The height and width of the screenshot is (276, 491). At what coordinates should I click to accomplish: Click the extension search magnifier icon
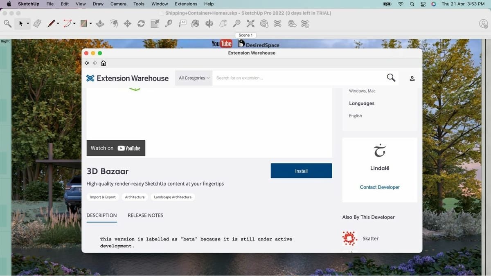pyautogui.click(x=391, y=78)
